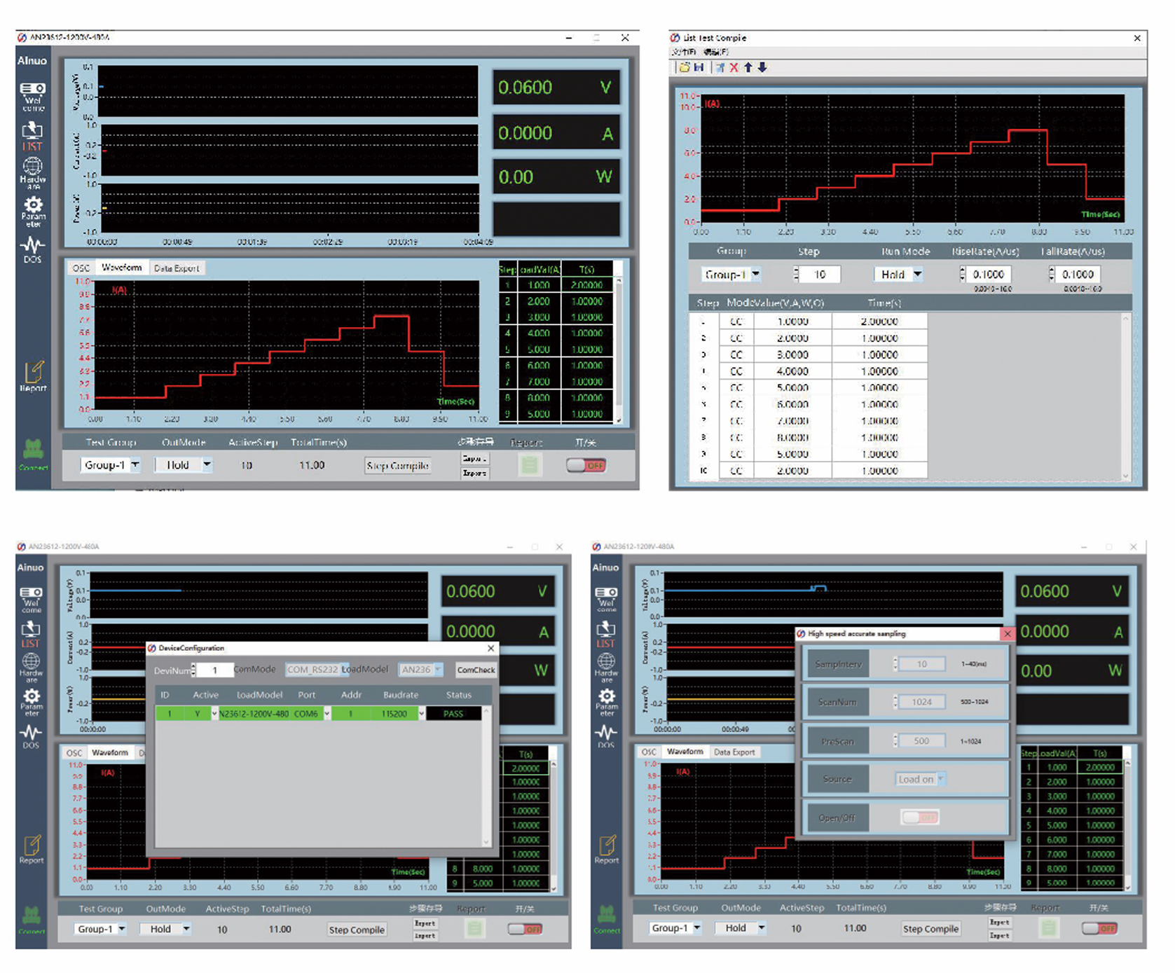This screenshot has height=973, width=1175.
Task: Click the blue down arrow move-step icon
Action: coord(762,67)
